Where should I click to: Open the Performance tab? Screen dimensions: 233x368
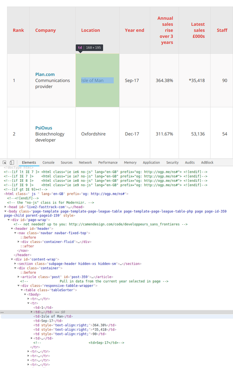108,162
